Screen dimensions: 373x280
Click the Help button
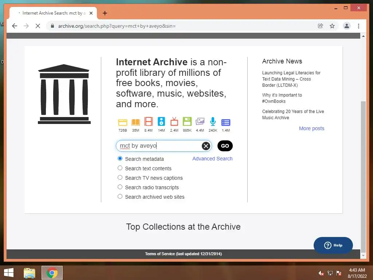coord(333,245)
